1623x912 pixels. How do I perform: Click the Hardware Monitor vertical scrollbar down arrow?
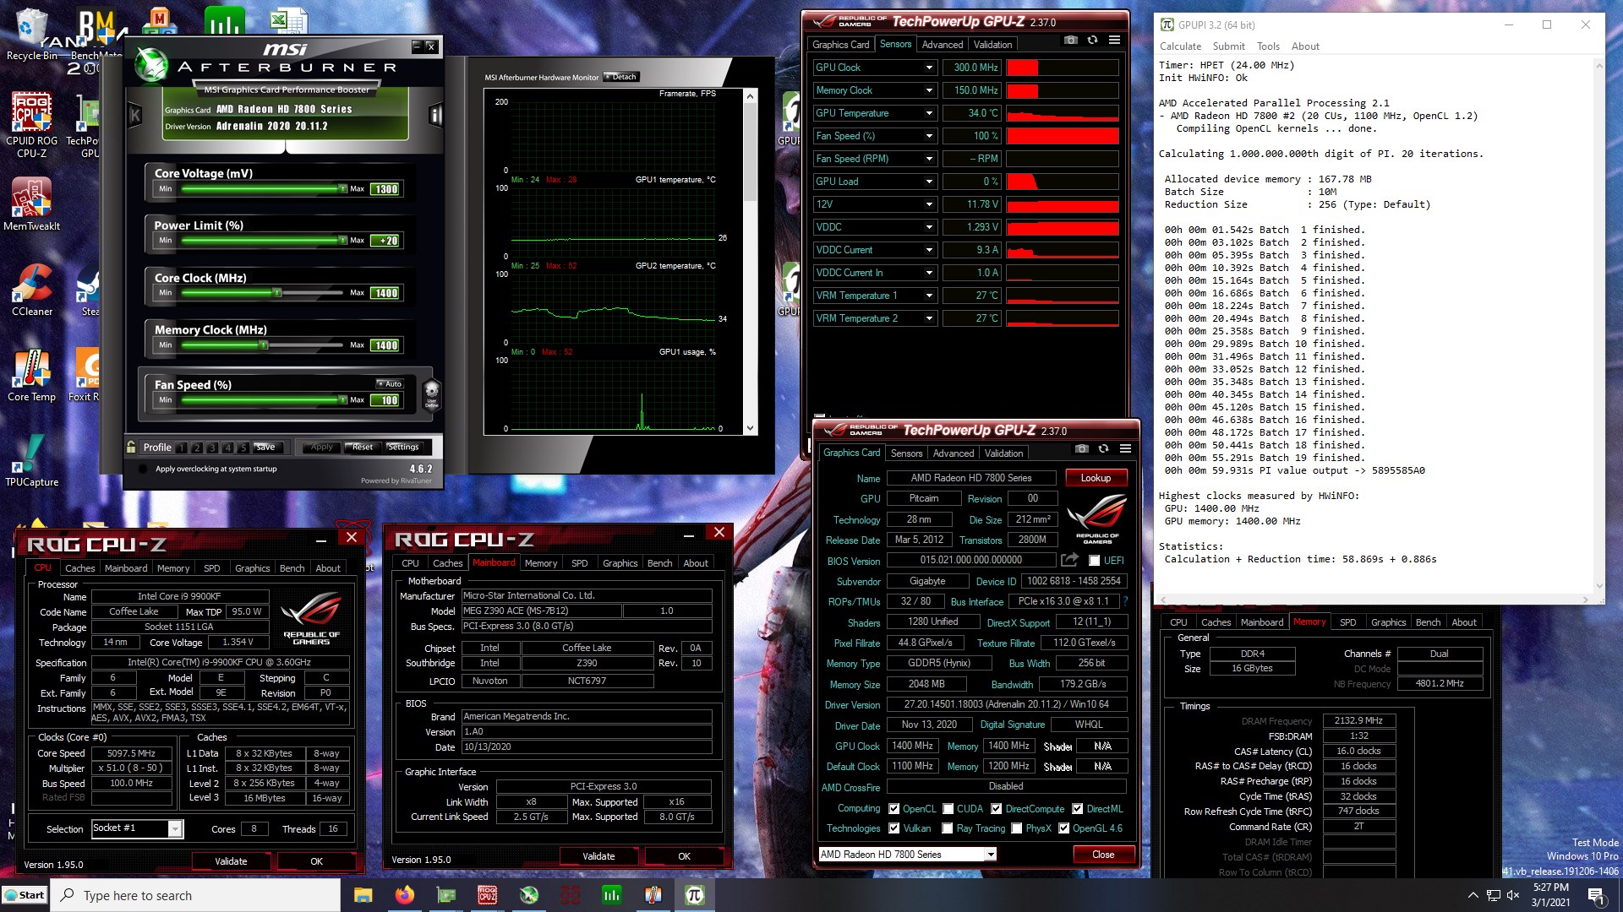[x=751, y=428]
